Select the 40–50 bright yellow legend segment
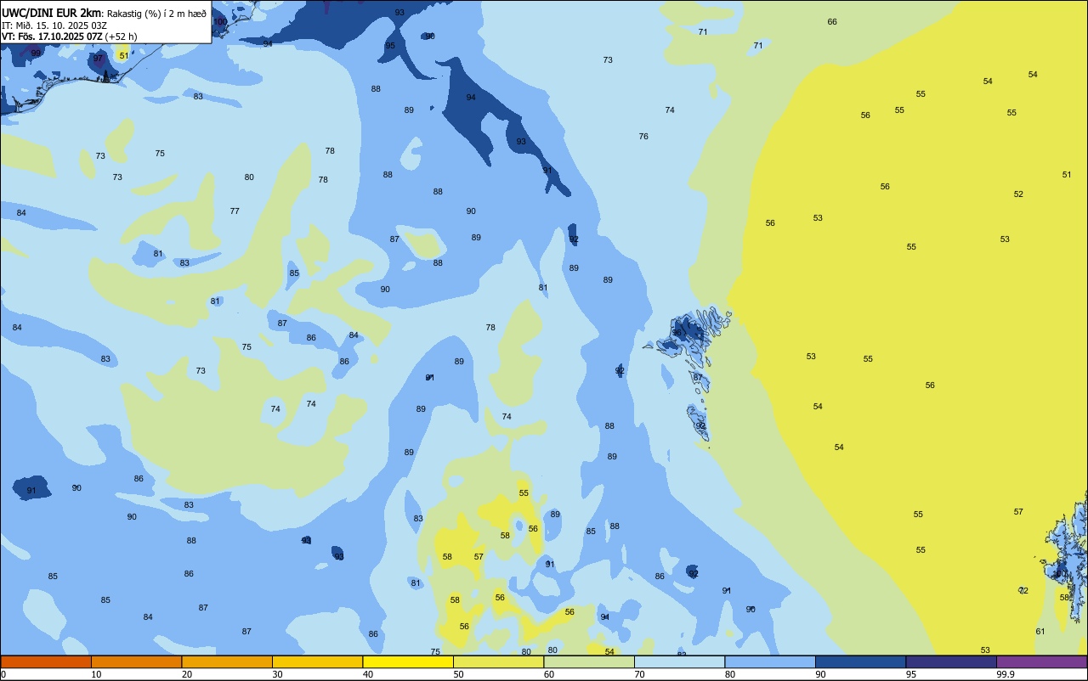The width and height of the screenshot is (1088, 681). coord(408,661)
